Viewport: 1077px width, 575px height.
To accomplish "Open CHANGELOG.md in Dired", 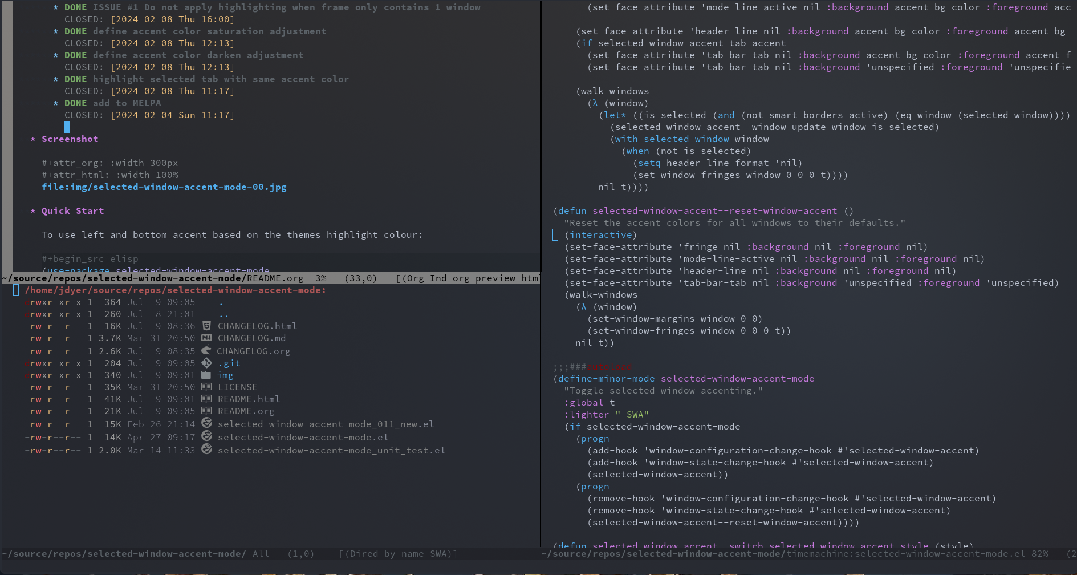I will click(251, 338).
